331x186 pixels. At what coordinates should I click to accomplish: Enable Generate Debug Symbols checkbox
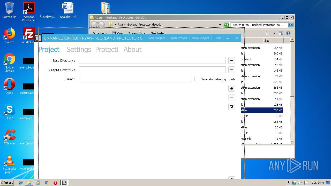pos(197,79)
